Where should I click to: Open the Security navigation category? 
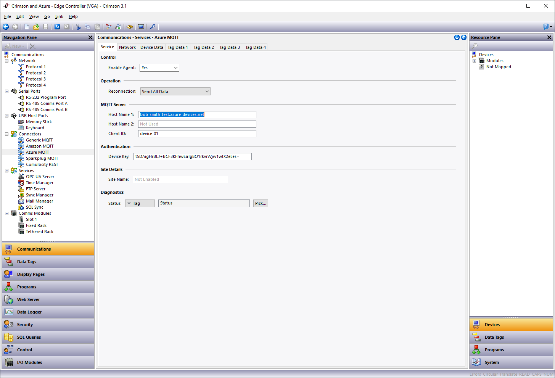click(48, 325)
